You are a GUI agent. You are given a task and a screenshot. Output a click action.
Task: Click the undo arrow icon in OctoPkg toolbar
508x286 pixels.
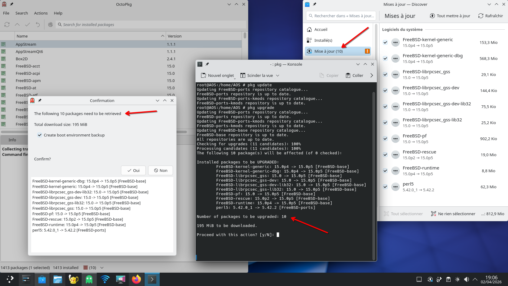38,25
